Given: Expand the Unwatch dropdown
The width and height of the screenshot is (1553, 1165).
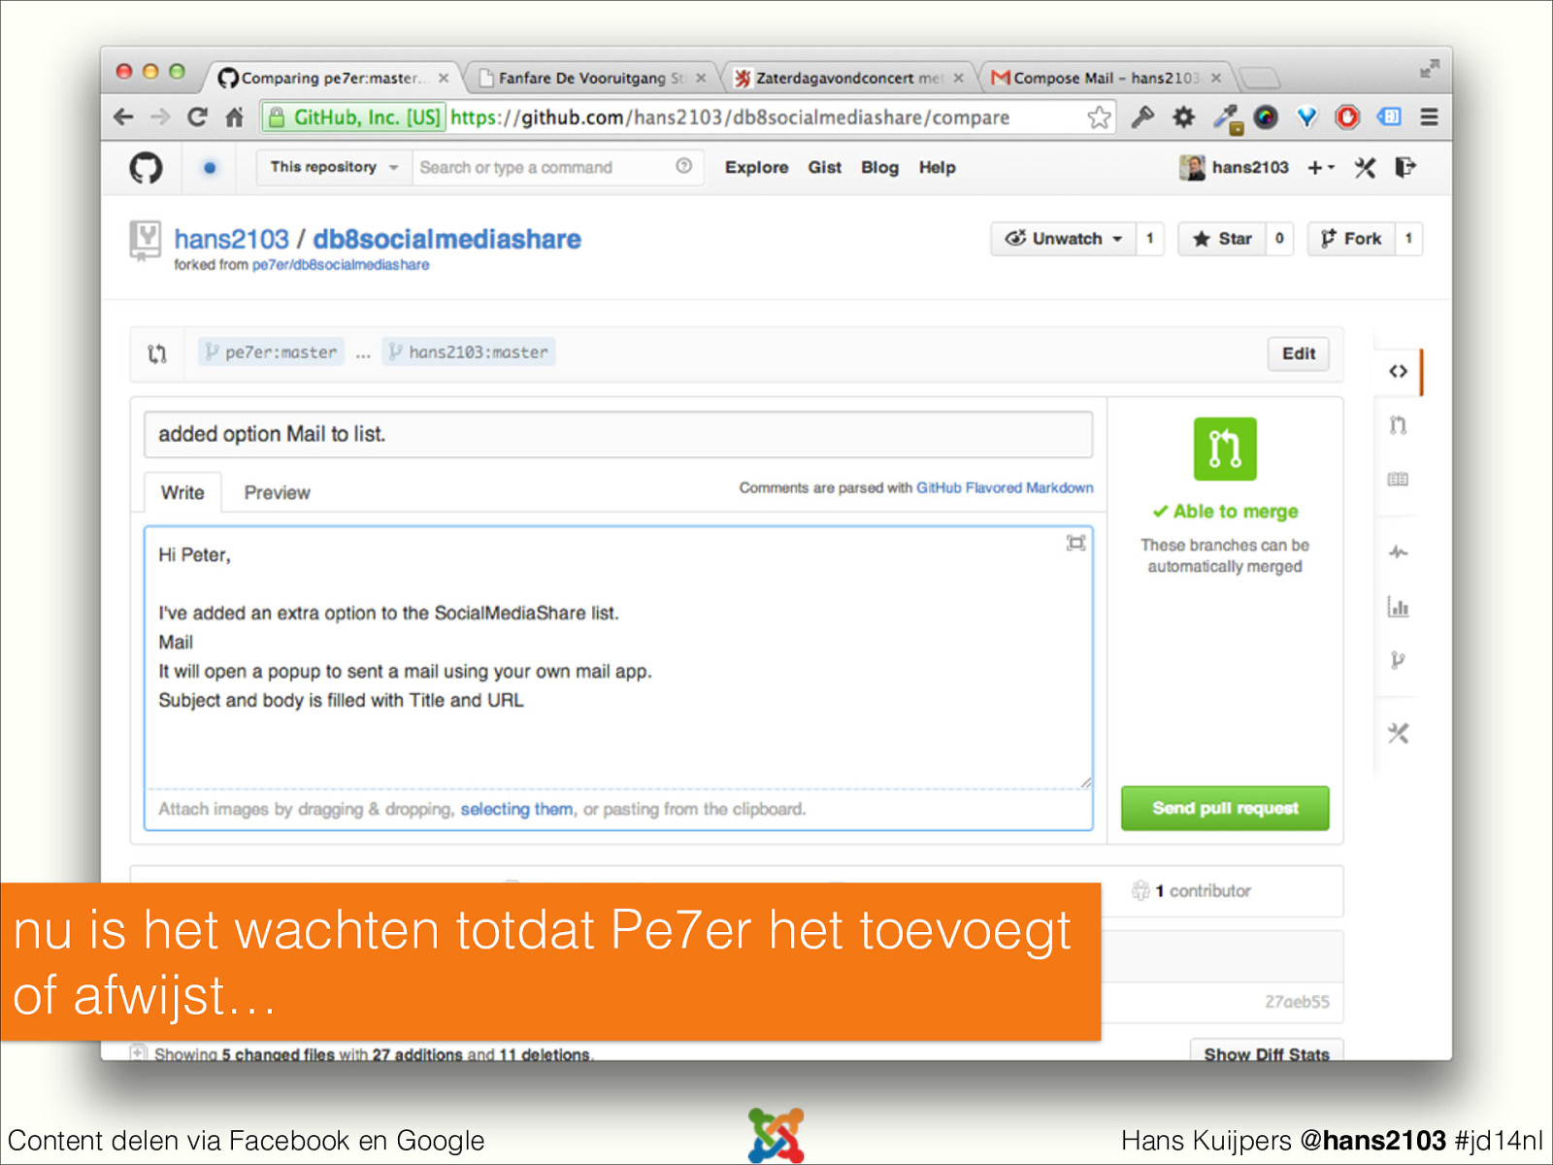Looking at the screenshot, I should (x=1064, y=239).
